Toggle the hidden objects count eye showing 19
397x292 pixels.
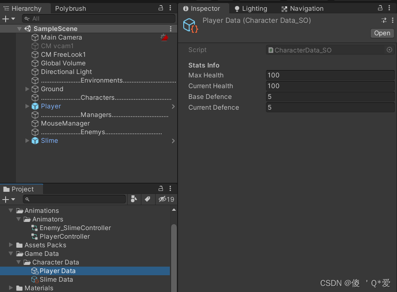[x=163, y=199]
